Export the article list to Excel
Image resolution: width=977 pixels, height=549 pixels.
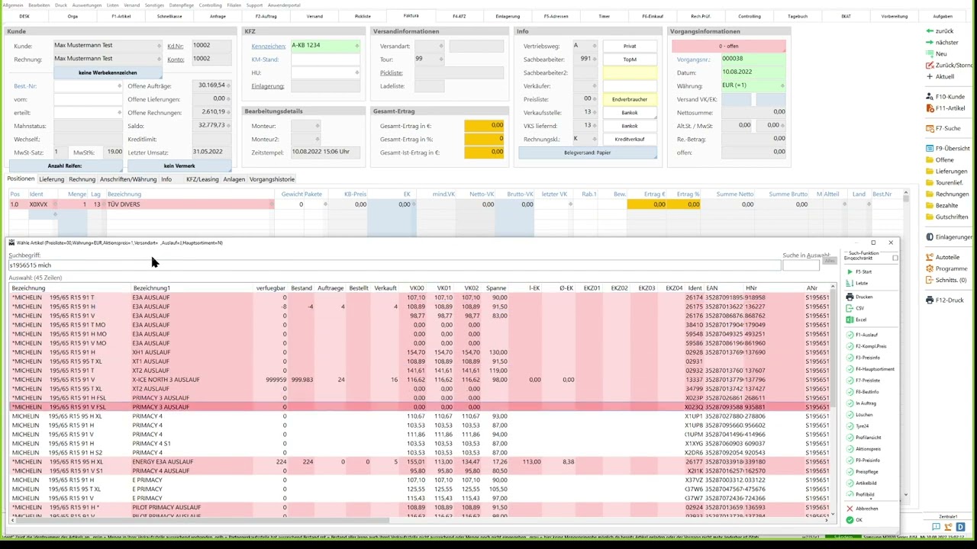[850, 319]
